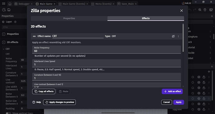This screenshot has height=114, width=215.
Task: Click the dialog vertical scrollbar thumb
Action: [183, 38]
